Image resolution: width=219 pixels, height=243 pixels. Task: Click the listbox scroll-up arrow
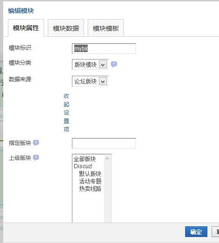pos(107,158)
